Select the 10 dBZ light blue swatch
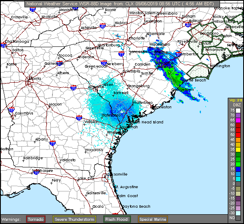The width and height of the screenshot is (244, 224). tap(238, 174)
